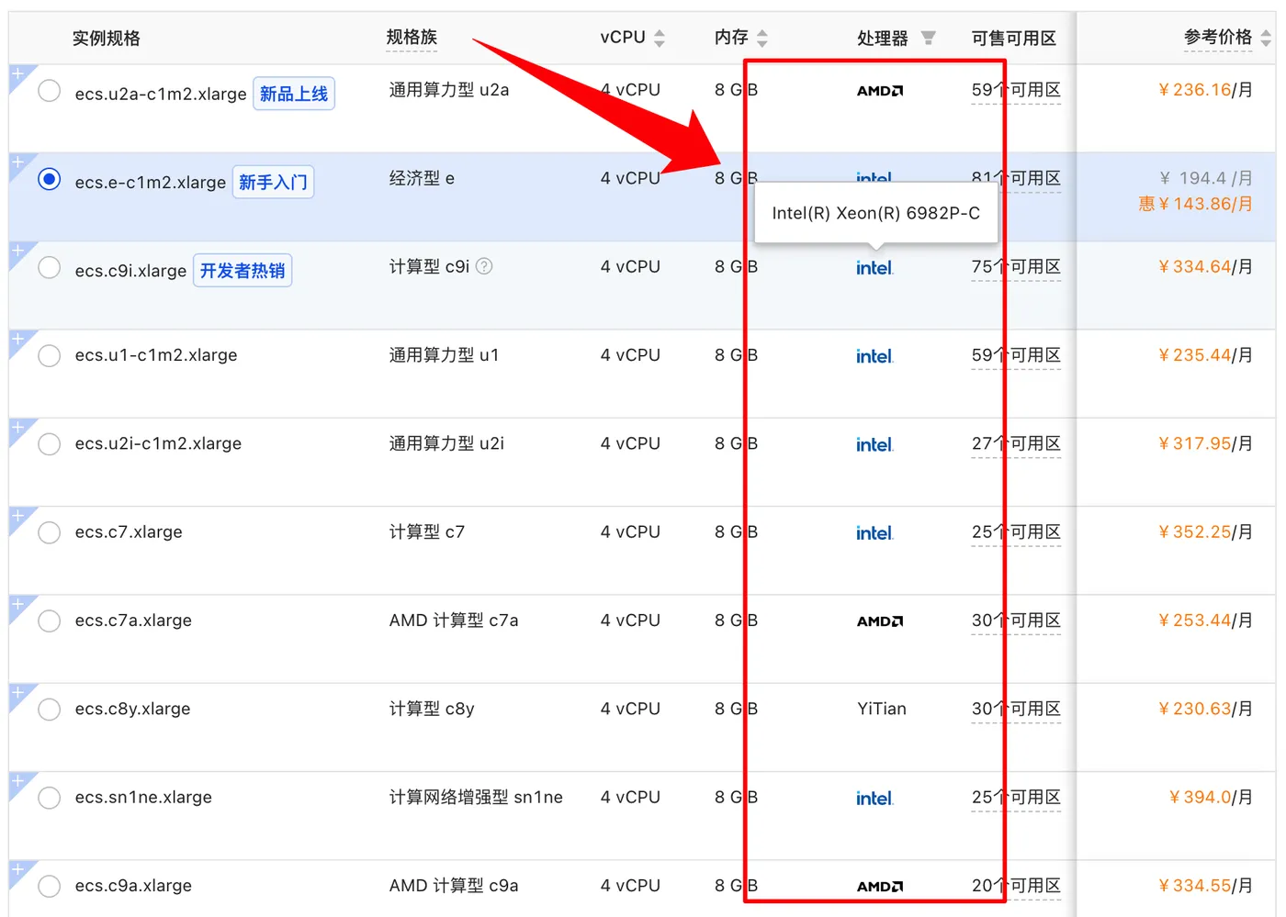This screenshot has height=917, width=1286.
Task: Click the 参考价格 column header label
Action: point(1218,38)
